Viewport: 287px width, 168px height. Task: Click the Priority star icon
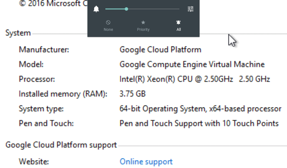(x=143, y=22)
